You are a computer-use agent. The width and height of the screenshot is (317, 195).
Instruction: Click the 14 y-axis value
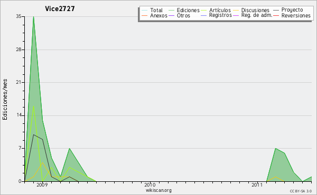pos(18,115)
